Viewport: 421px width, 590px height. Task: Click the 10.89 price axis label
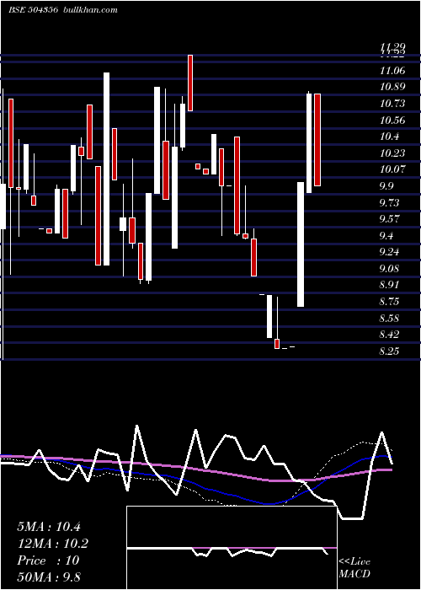point(393,87)
